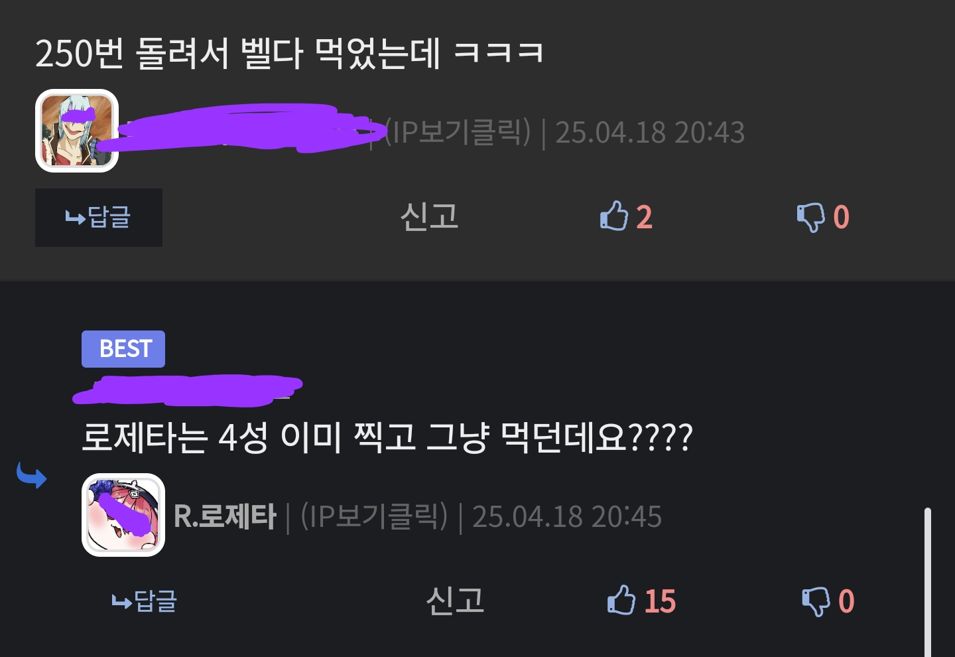Report first comment using 신고

point(430,217)
